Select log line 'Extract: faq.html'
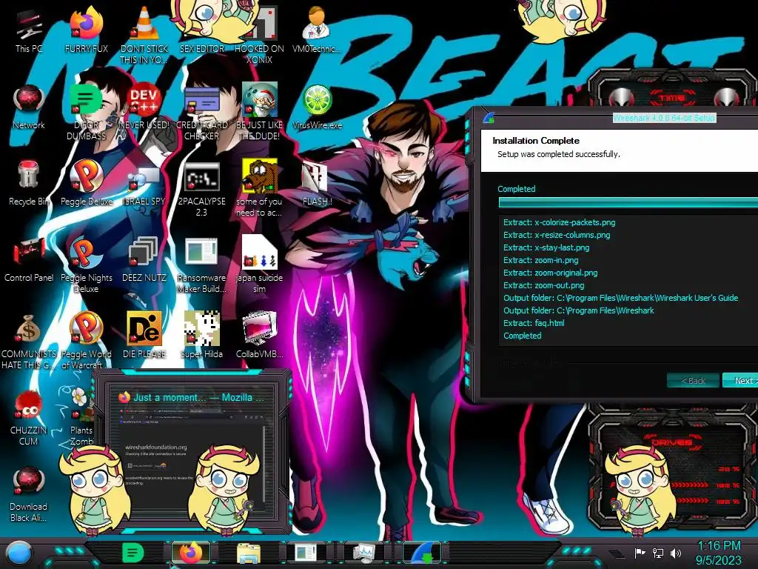This screenshot has width=758, height=569. 534,323
